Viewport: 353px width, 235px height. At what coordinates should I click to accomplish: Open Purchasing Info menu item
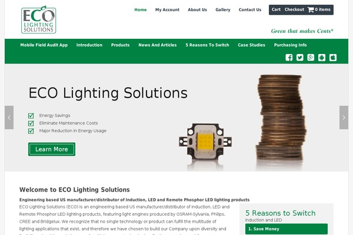(x=291, y=45)
